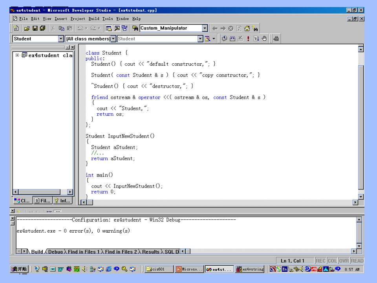377x283 pixels.
Task: Click the Internet Explorer quick launch icon
Action: click(109, 269)
